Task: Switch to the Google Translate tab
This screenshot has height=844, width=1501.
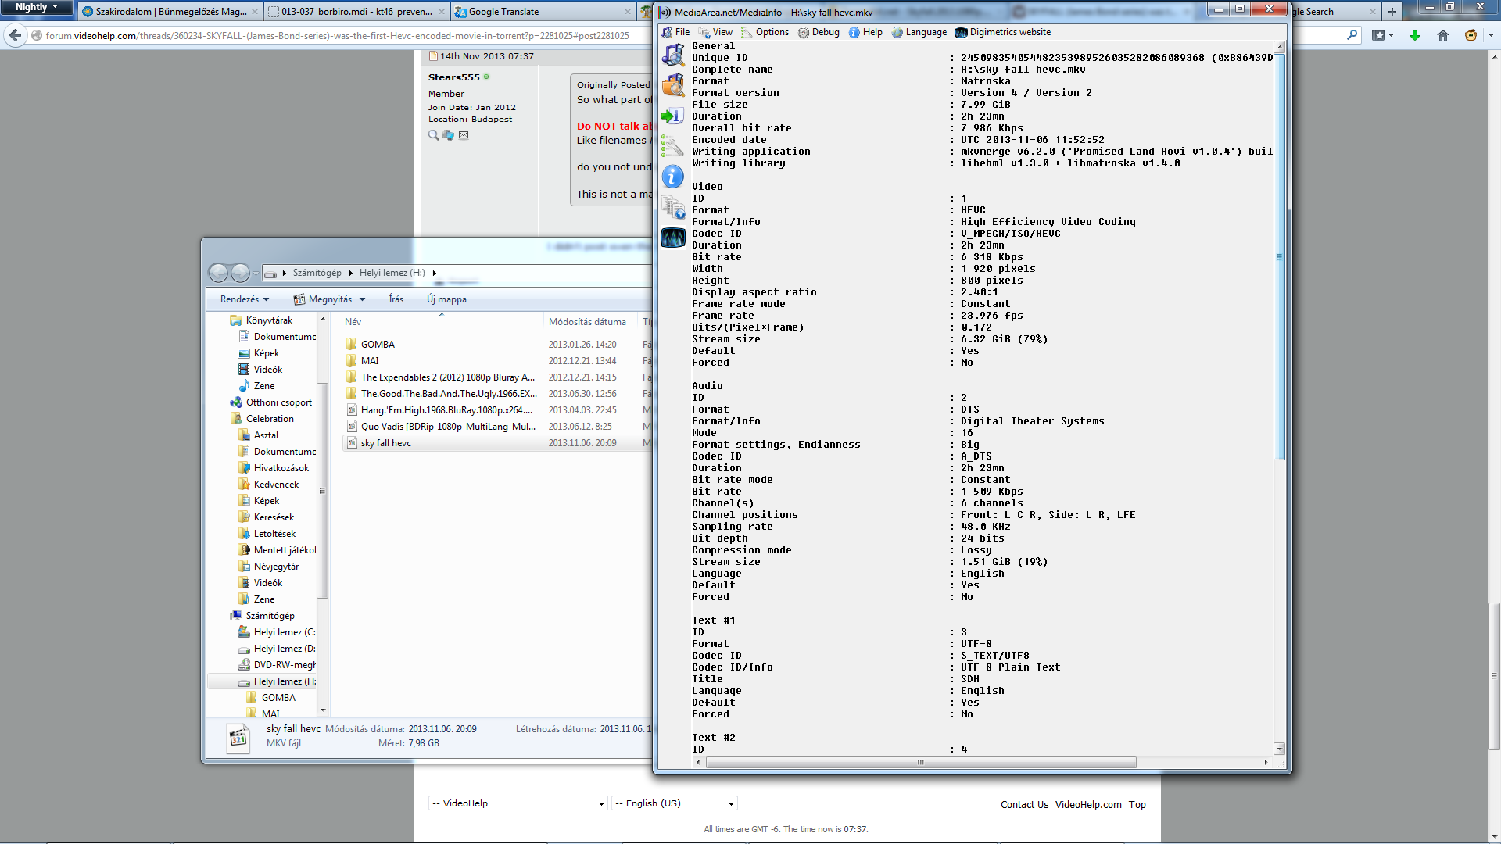Action: 503,12
